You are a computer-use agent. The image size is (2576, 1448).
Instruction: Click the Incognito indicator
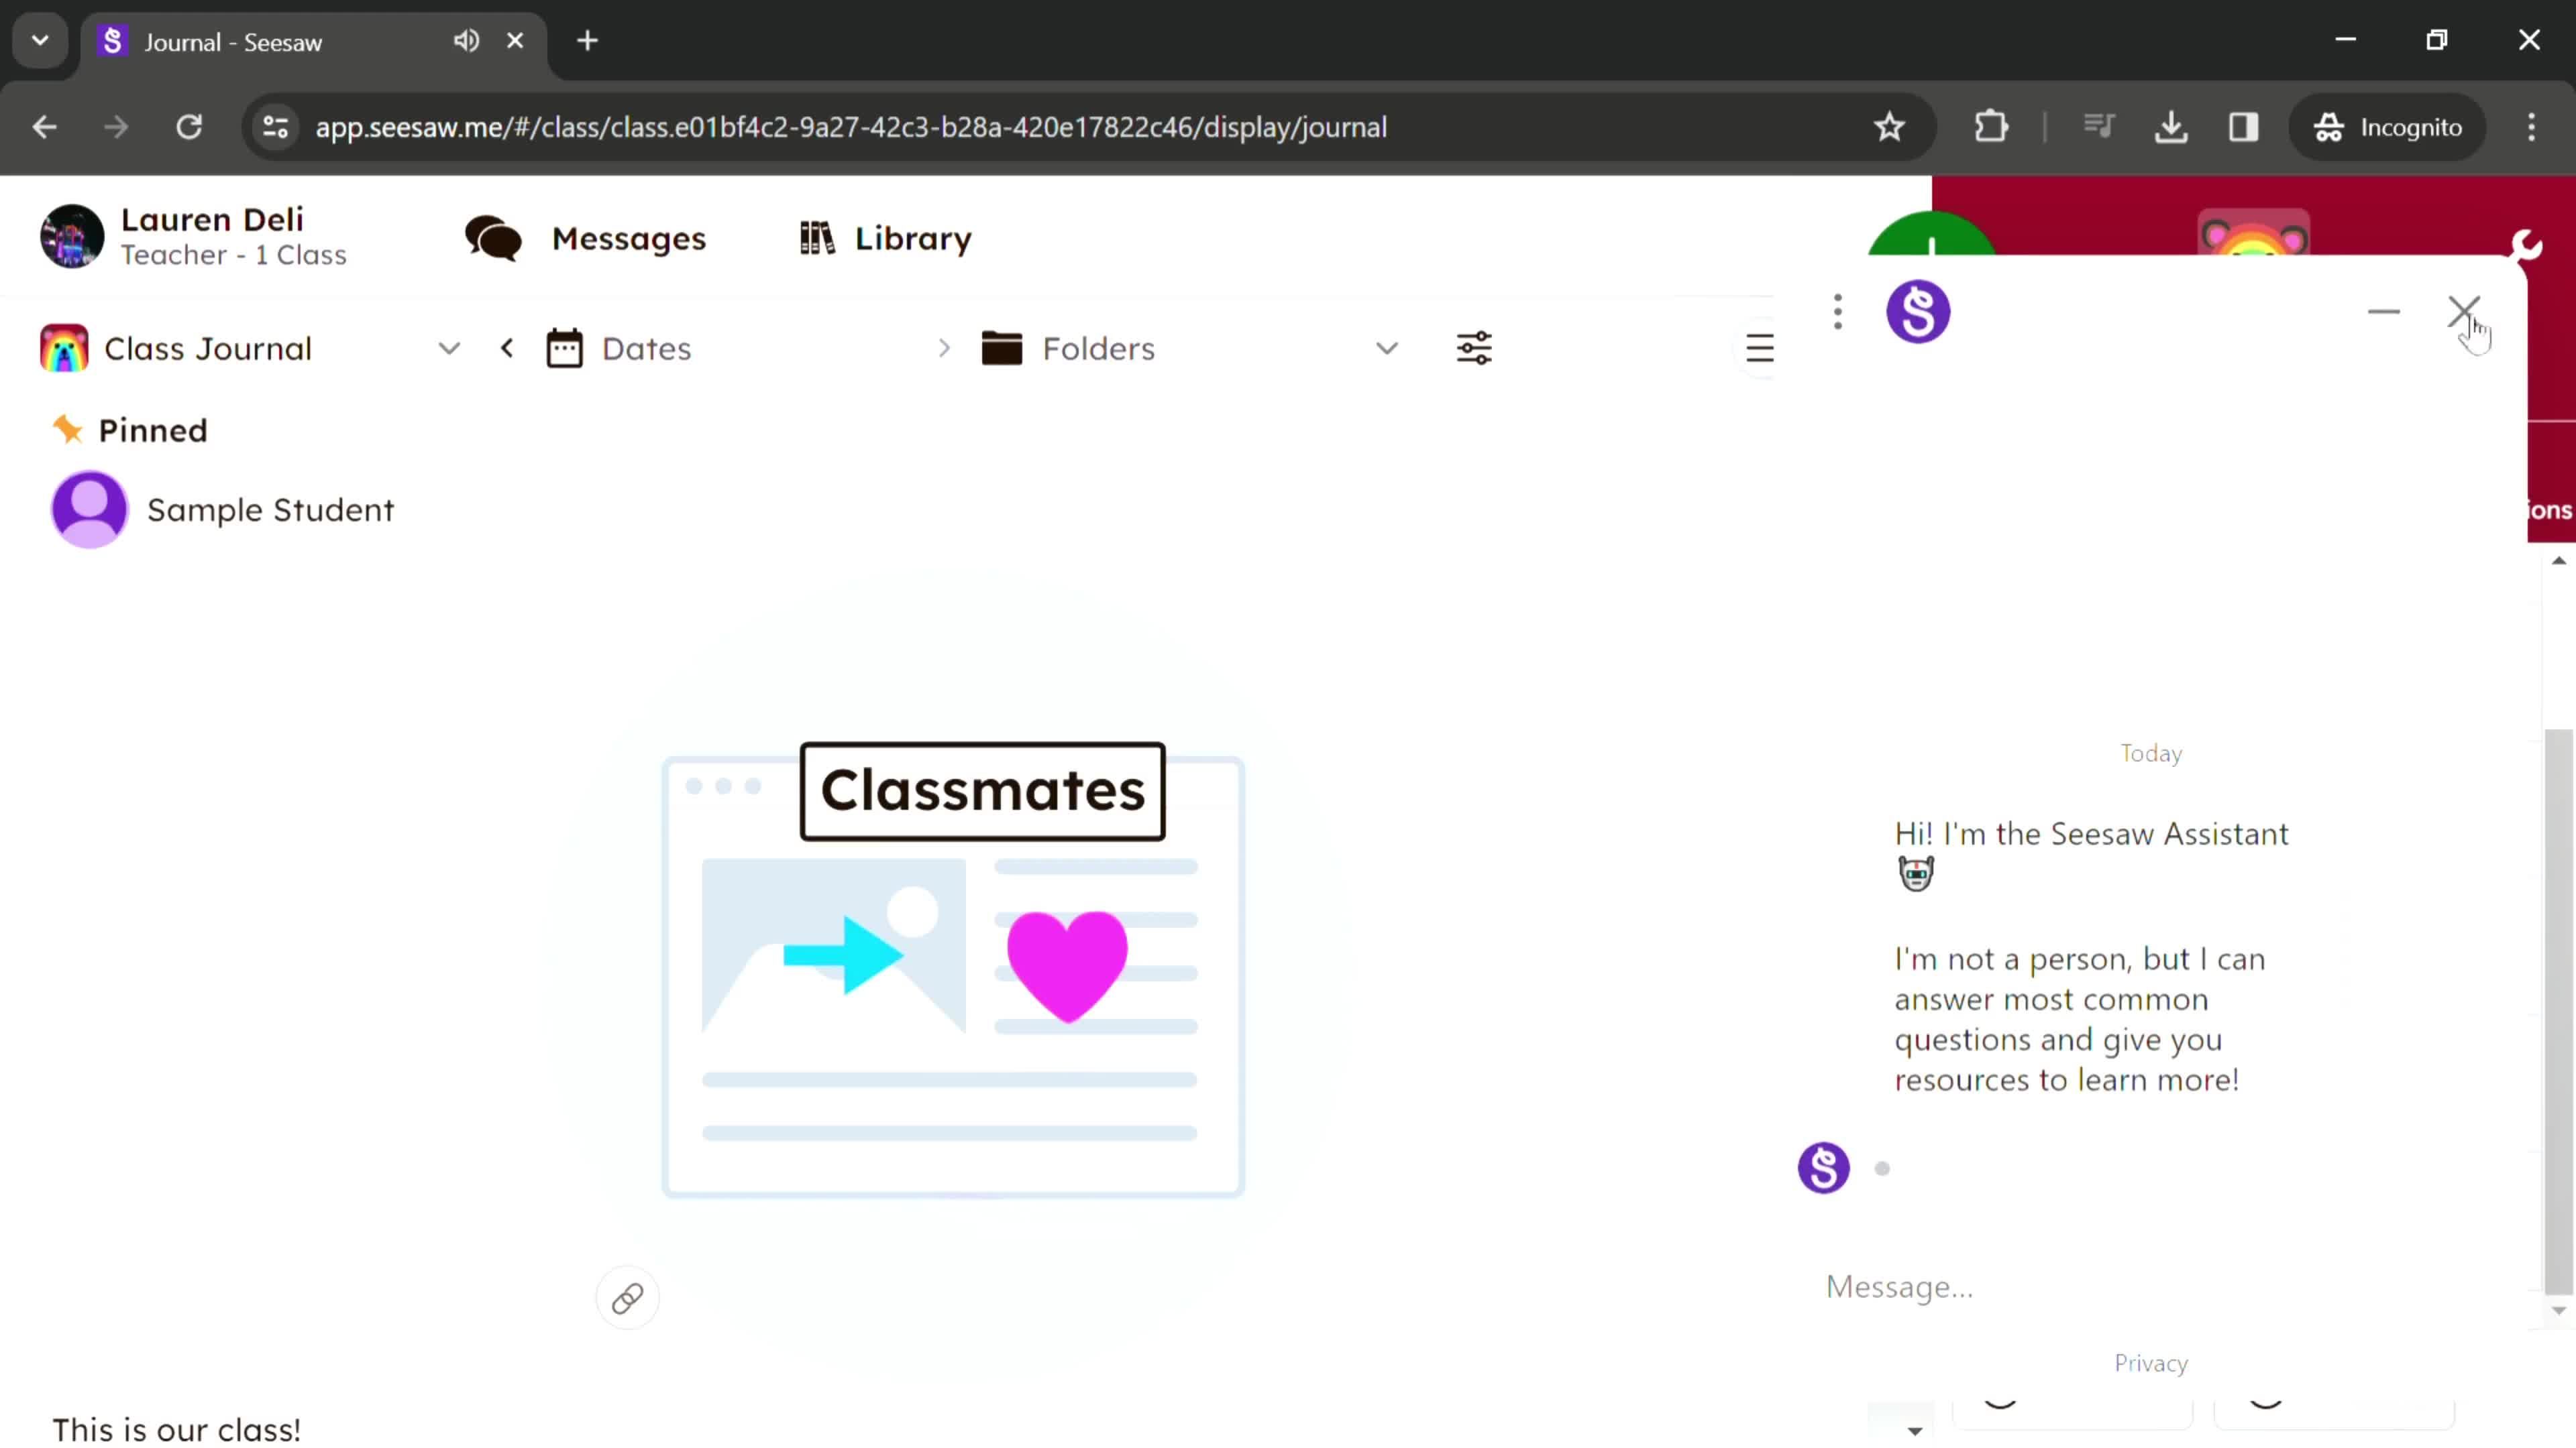(x=2388, y=127)
